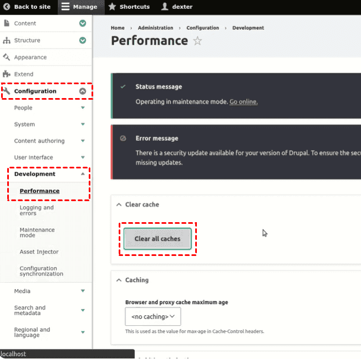The image size is (361, 359).
Task: Click the Clear all caches button
Action: [x=157, y=239]
